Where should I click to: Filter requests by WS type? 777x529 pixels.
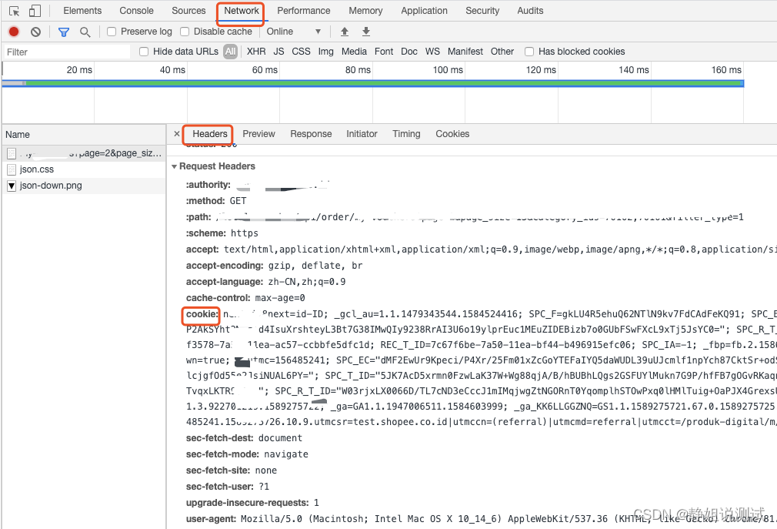[432, 52]
